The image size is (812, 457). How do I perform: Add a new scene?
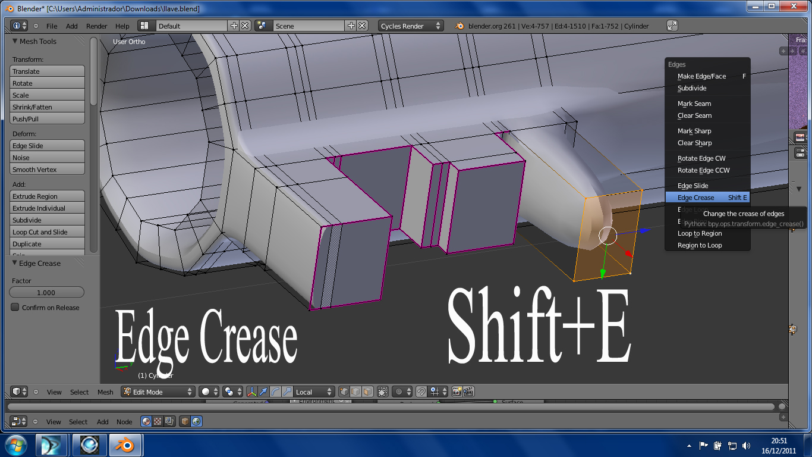click(351, 26)
